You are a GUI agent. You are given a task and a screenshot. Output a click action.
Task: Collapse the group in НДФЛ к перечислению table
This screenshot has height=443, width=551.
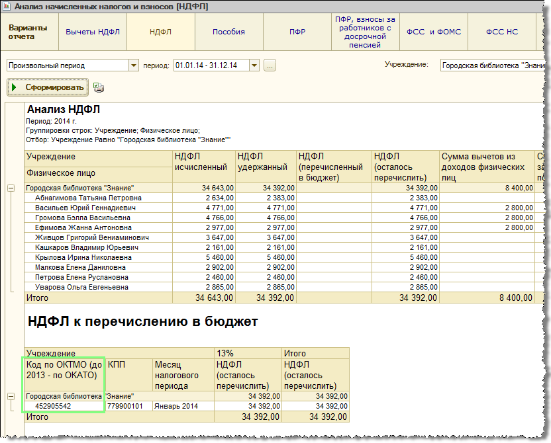(11, 396)
